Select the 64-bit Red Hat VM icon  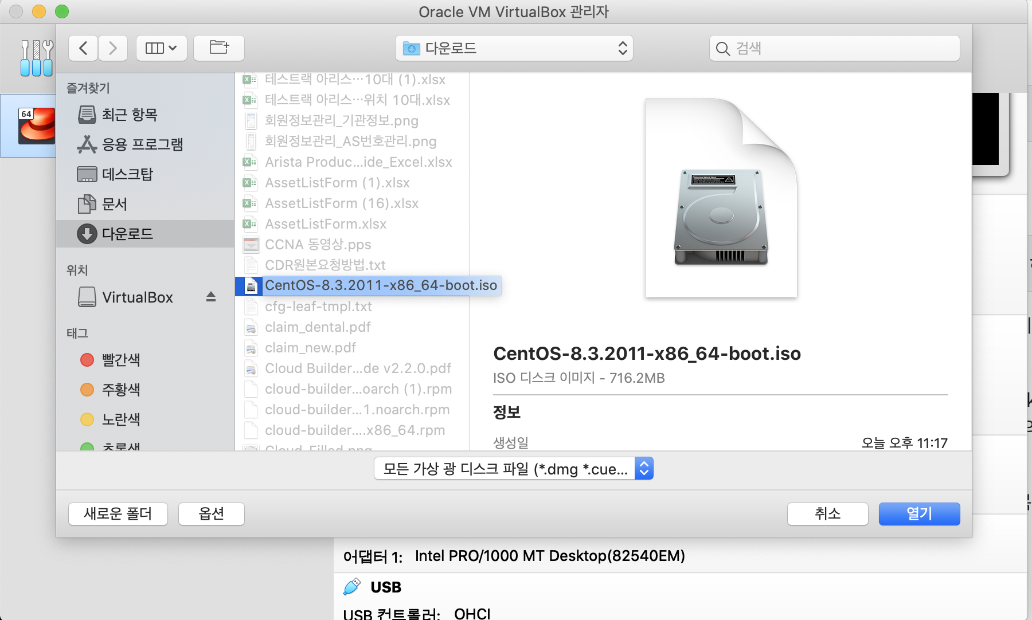click(37, 125)
